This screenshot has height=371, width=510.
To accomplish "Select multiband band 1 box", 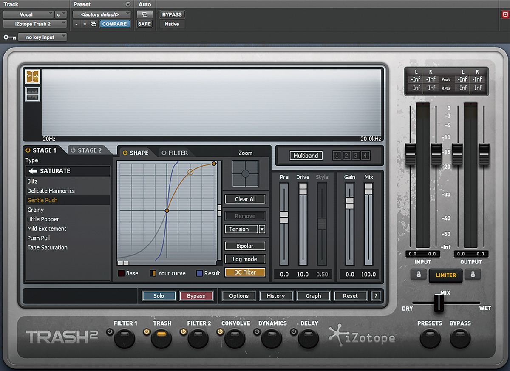I will click(x=337, y=156).
